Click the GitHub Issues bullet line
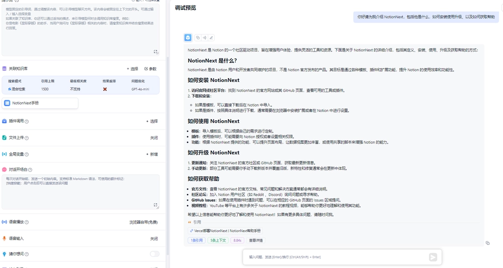The width and height of the screenshot is (503, 268). tap(266, 200)
